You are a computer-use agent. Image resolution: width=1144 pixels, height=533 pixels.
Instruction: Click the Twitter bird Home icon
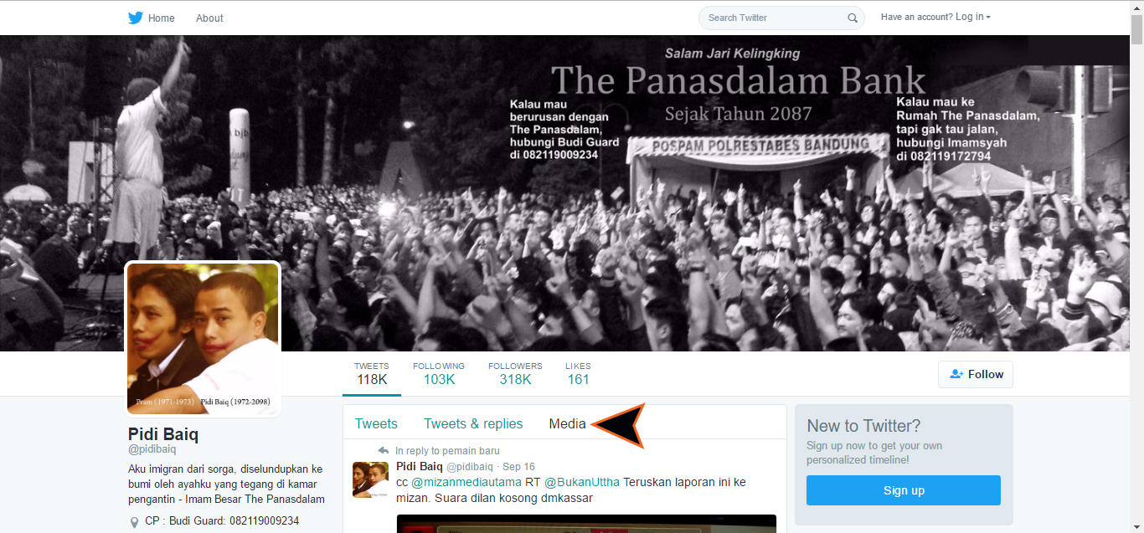coord(136,18)
